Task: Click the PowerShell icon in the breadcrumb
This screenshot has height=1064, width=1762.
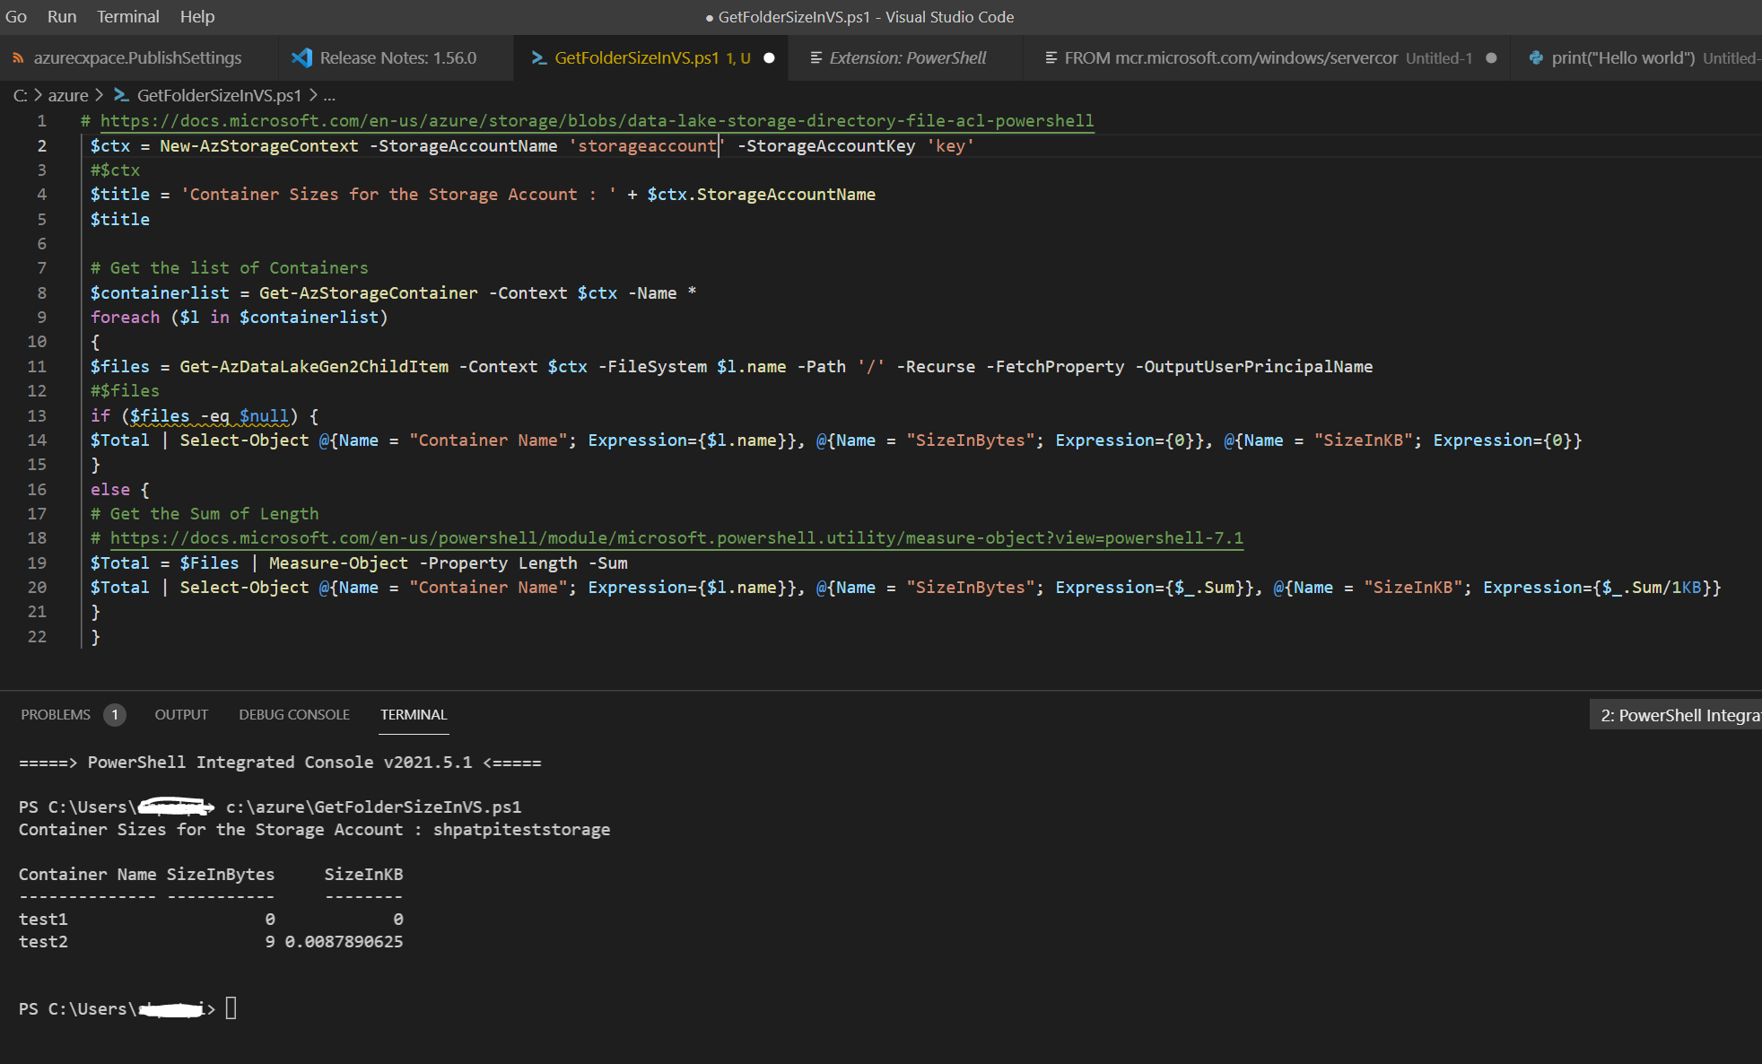Action: (121, 95)
